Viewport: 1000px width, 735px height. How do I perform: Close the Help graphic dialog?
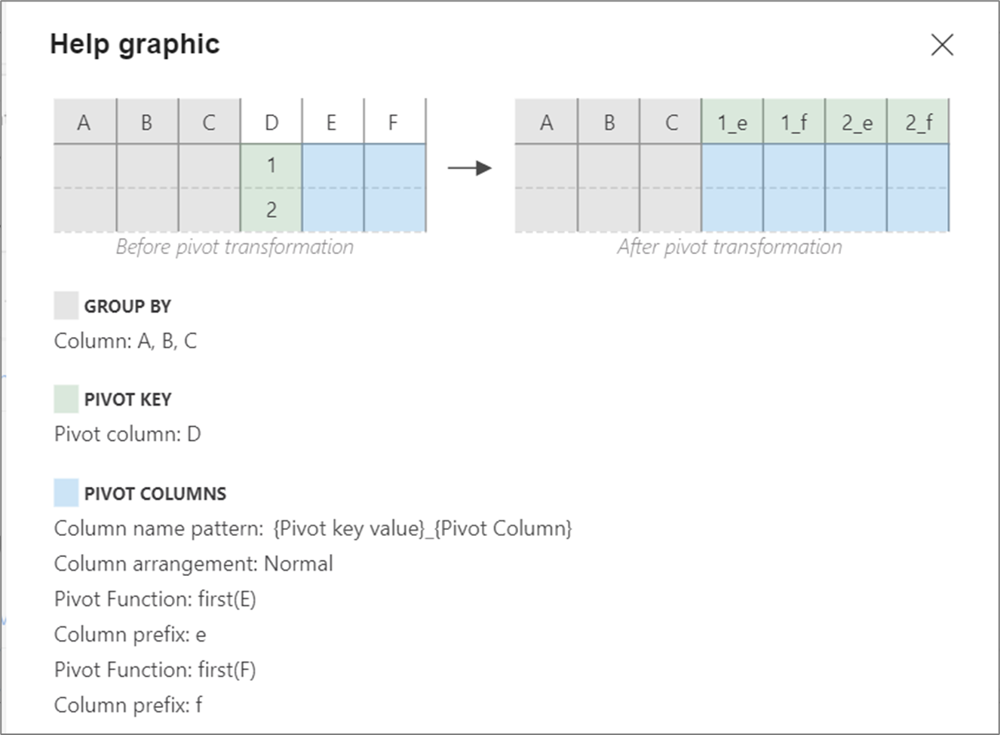pos(942,45)
